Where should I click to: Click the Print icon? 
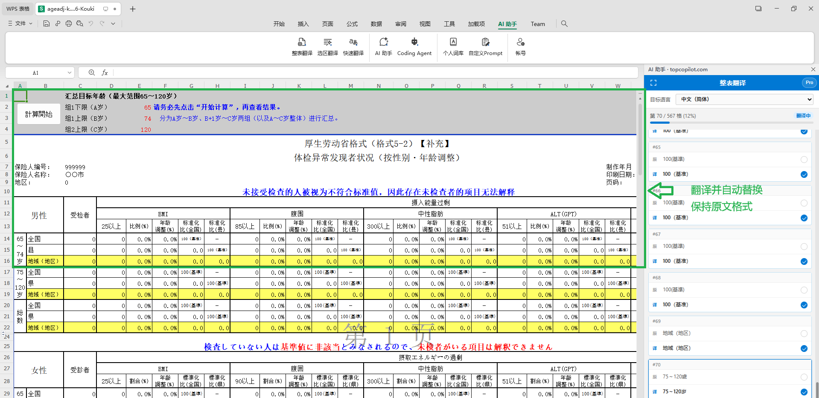(69, 23)
